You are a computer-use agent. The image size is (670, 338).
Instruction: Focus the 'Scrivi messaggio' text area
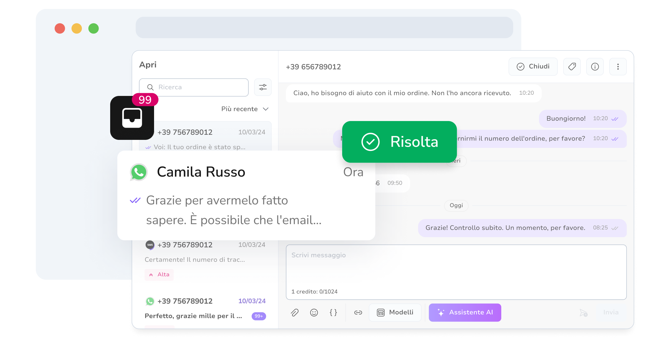click(x=456, y=272)
